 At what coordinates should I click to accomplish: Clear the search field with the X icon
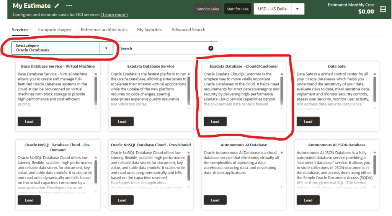coord(211,48)
